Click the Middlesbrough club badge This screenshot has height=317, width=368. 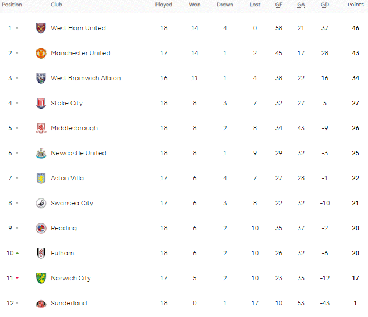click(x=41, y=128)
